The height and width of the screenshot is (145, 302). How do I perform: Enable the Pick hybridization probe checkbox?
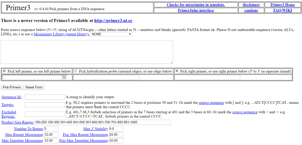pyautogui.click(x=75, y=71)
